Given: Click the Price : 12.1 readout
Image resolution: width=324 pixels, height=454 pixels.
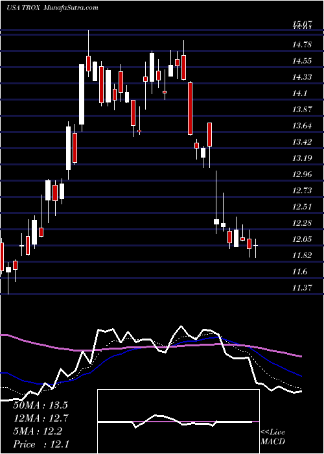Looking at the screenshot, I should 41,444.
